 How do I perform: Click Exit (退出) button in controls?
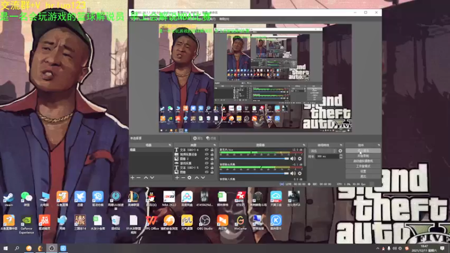(x=363, y=177)
